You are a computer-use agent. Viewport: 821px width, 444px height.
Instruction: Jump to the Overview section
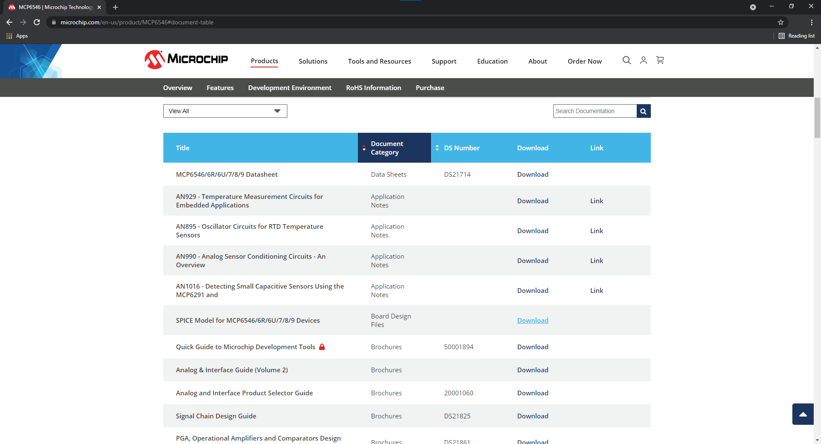click(x=177, y=88)
